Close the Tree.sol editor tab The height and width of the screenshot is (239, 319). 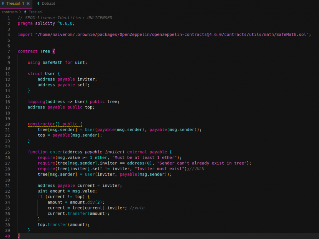pyautogui.click(x=28, y=3)
